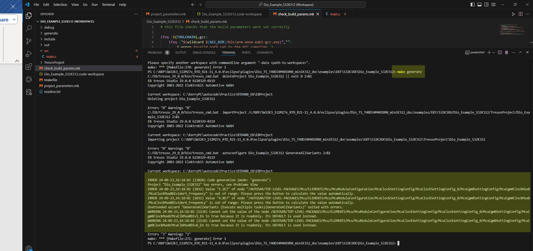Screen dimensions: 533x251
Task: Open the Selection menu
Action: 60,5
